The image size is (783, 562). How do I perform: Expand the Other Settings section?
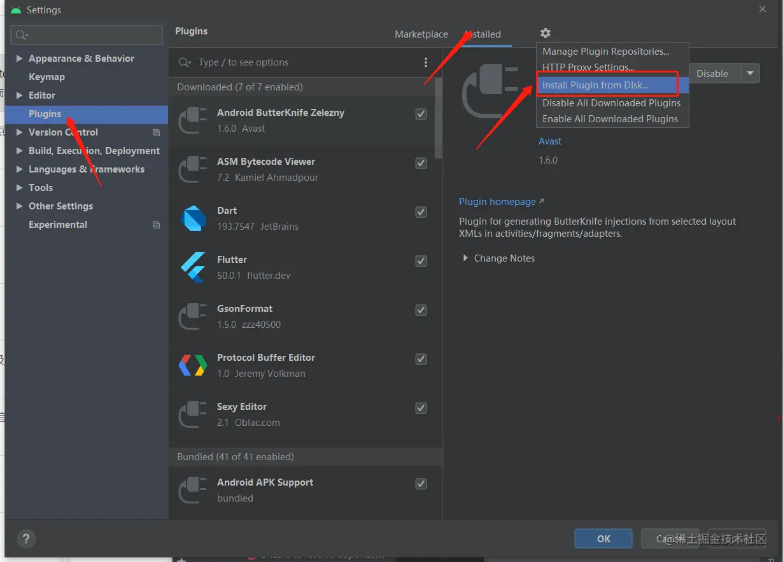coord(19,206)
